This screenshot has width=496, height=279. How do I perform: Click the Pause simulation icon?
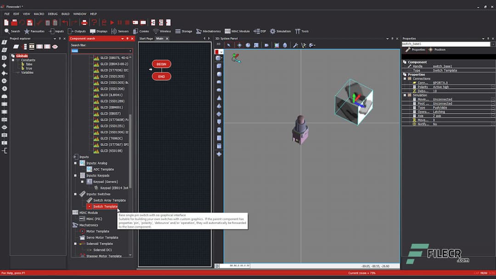pyautogui.click(x=119, y=22)
